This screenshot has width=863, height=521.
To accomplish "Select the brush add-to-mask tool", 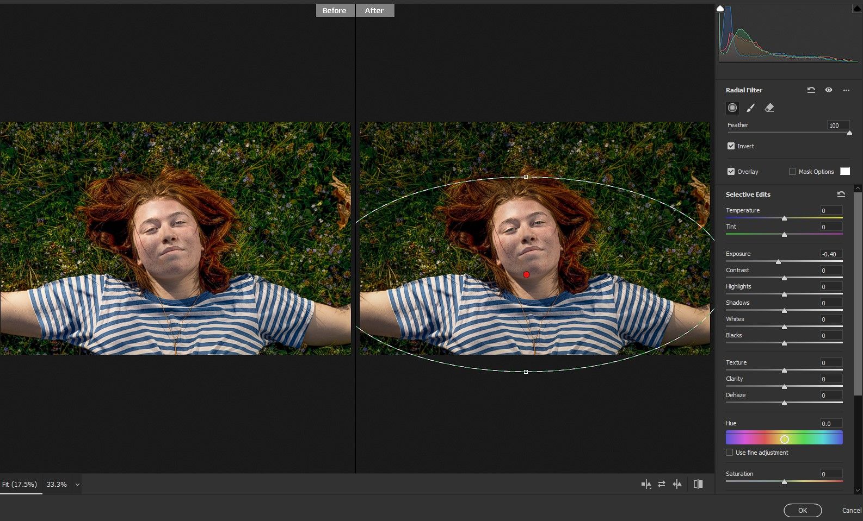I will click(x=751, y=108).
